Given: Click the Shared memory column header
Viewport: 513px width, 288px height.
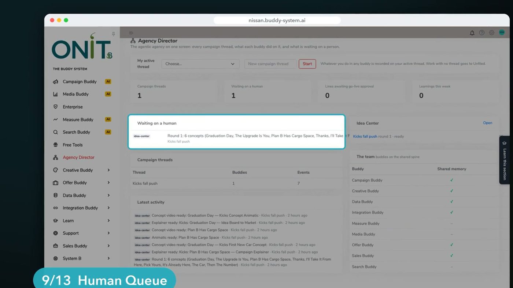Looking at the screenshot, I should tap(451, 169).
